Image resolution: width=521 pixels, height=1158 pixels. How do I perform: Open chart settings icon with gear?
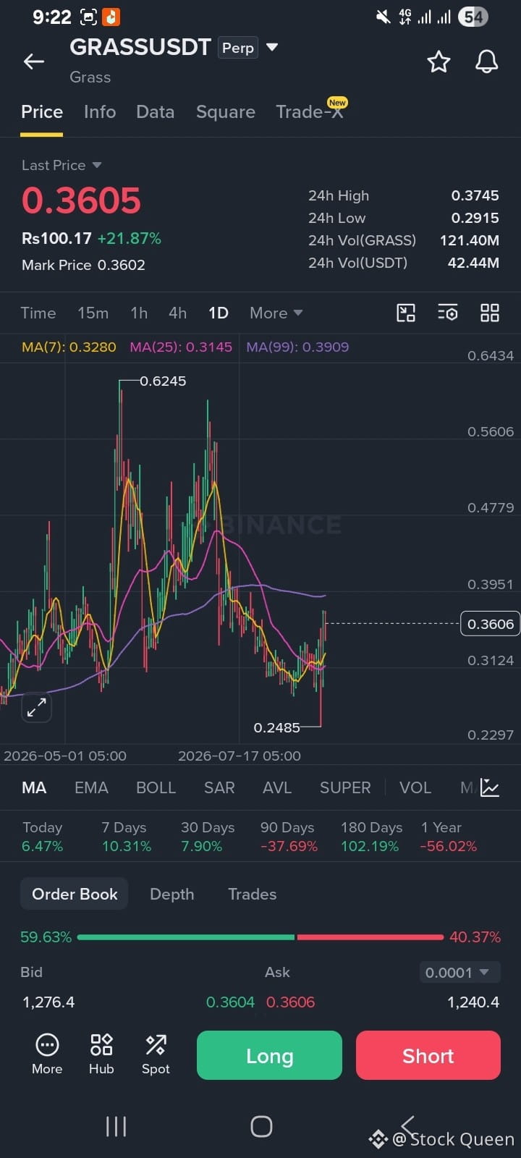click(x=448, y=313)
